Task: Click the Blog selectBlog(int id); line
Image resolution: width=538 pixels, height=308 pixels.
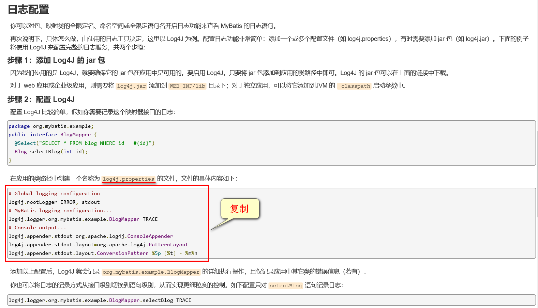Action: point(51,152)
